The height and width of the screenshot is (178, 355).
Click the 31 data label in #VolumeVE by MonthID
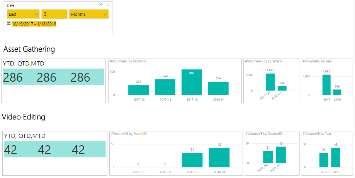pos(192,149)
